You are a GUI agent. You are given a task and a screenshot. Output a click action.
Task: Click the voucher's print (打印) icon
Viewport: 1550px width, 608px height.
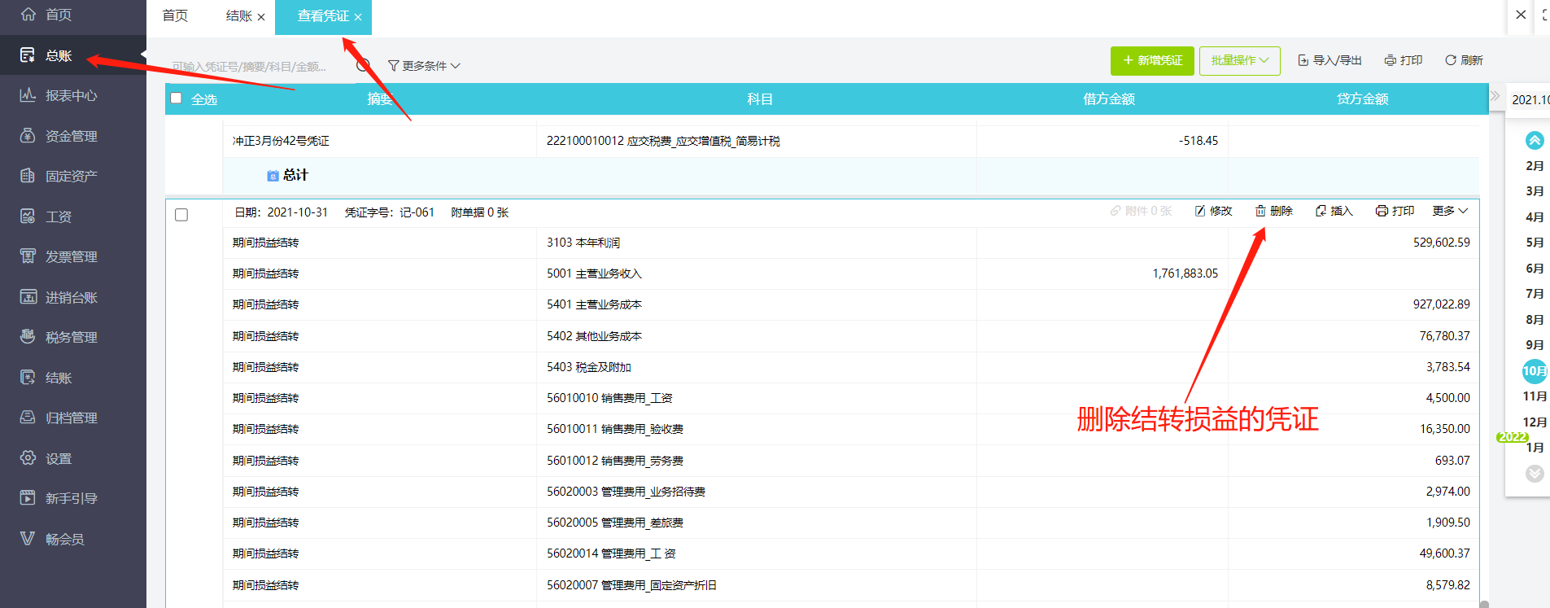tap(1382, 212)
